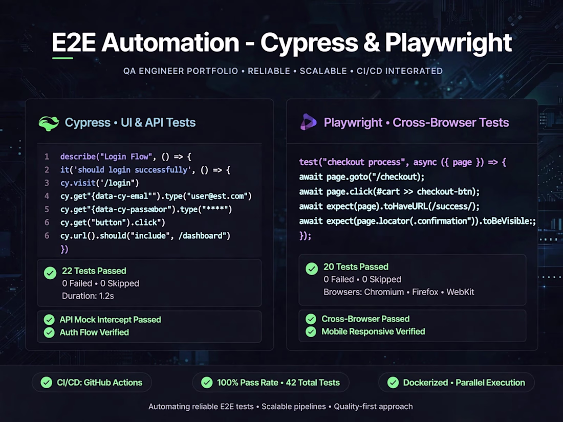Click the "Playwright • Cross-Browser Tests" heading

coord(417,123)
